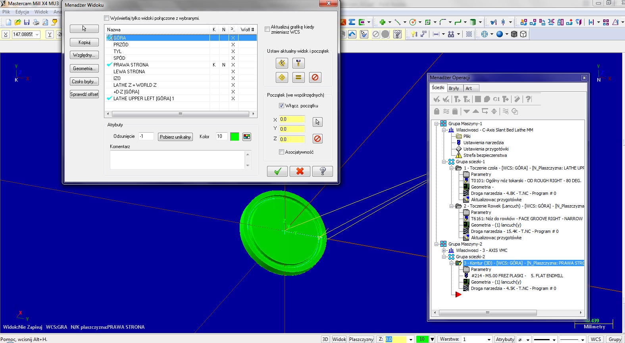Open the Plik menu
The height and width of the screenshot is (343, 625).
pos(6,12)
